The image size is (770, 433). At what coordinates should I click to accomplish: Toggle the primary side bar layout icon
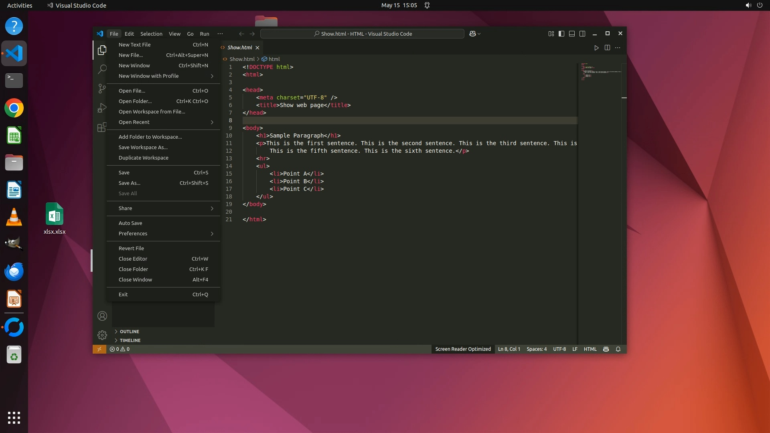point(561,34)
